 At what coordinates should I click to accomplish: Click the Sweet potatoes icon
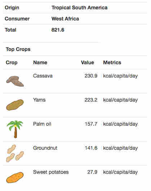tap(15, 177)
